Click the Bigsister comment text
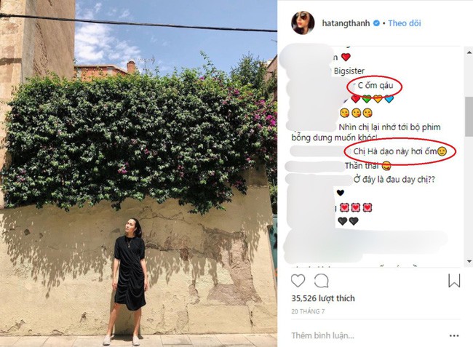The width and height of the screenshot is (473, 347). coord(349,71)
